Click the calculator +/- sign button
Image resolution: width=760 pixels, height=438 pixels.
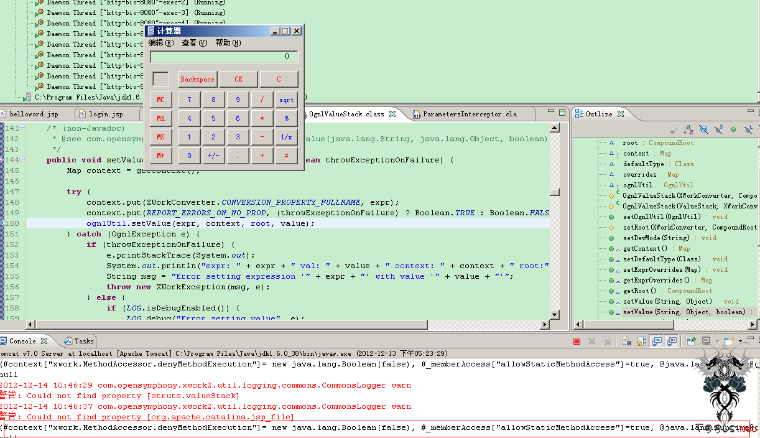pos(213,156)
